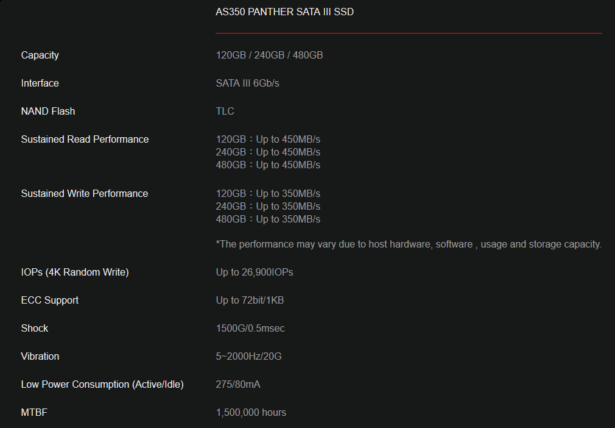
Task: Click the TLC value text
Action: 225,111
